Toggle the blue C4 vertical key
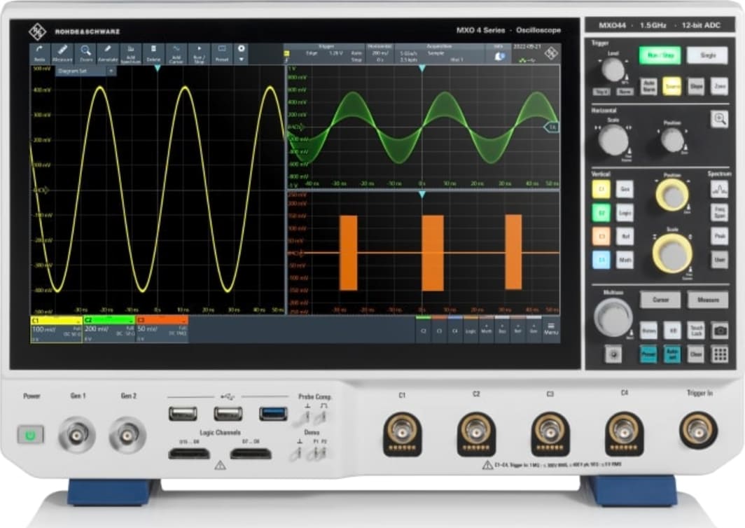This screenshot has height=528, width=745. click(x=601, y=260)
